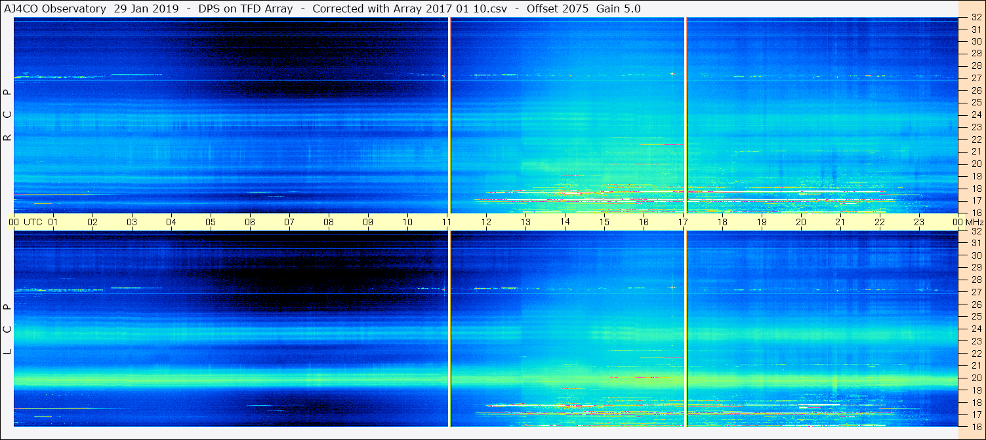This screenshot has height=440, width=986.
Task: Click the 22 hour tick label on time axis
Action: point(880,222)
